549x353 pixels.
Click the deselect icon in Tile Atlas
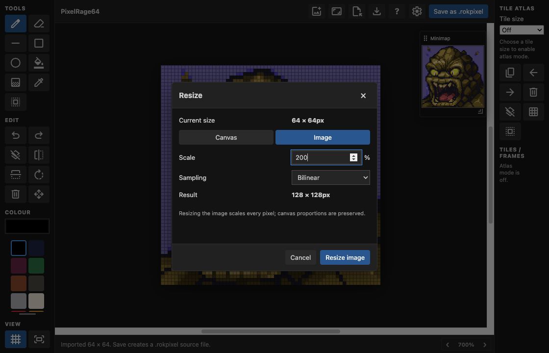coord(510,112)
